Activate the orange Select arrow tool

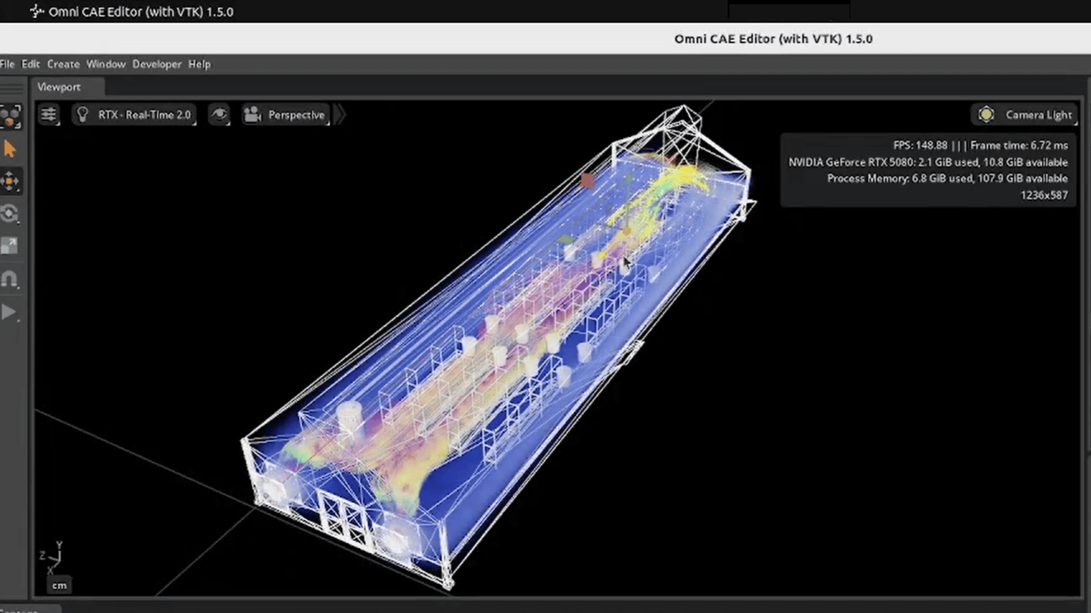10,149
